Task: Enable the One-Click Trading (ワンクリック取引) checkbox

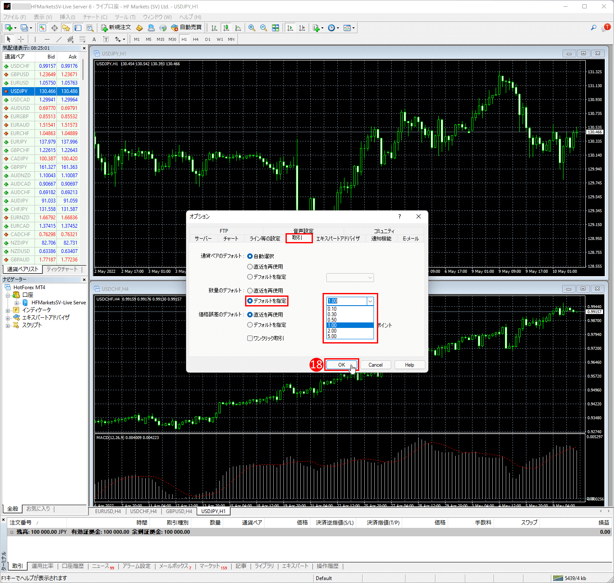Action: pyautogui.click(x=250, y=338)
